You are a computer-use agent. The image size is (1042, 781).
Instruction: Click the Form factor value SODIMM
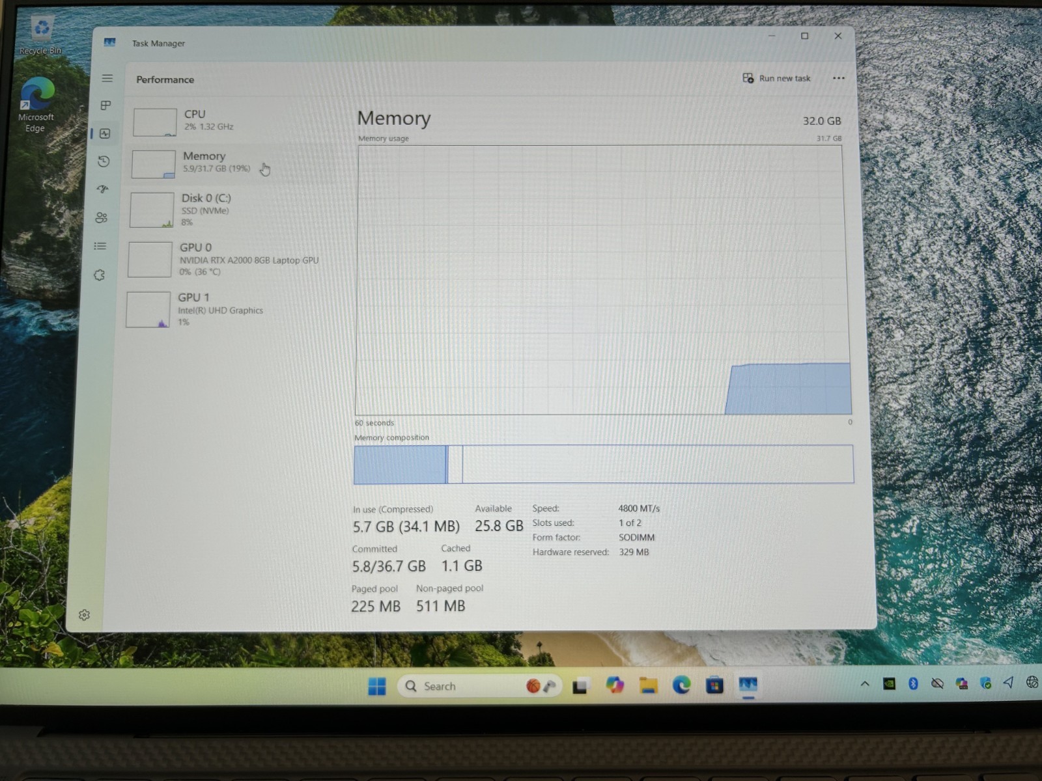coord(636,538)
